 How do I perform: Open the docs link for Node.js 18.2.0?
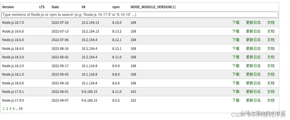point(271,66)
